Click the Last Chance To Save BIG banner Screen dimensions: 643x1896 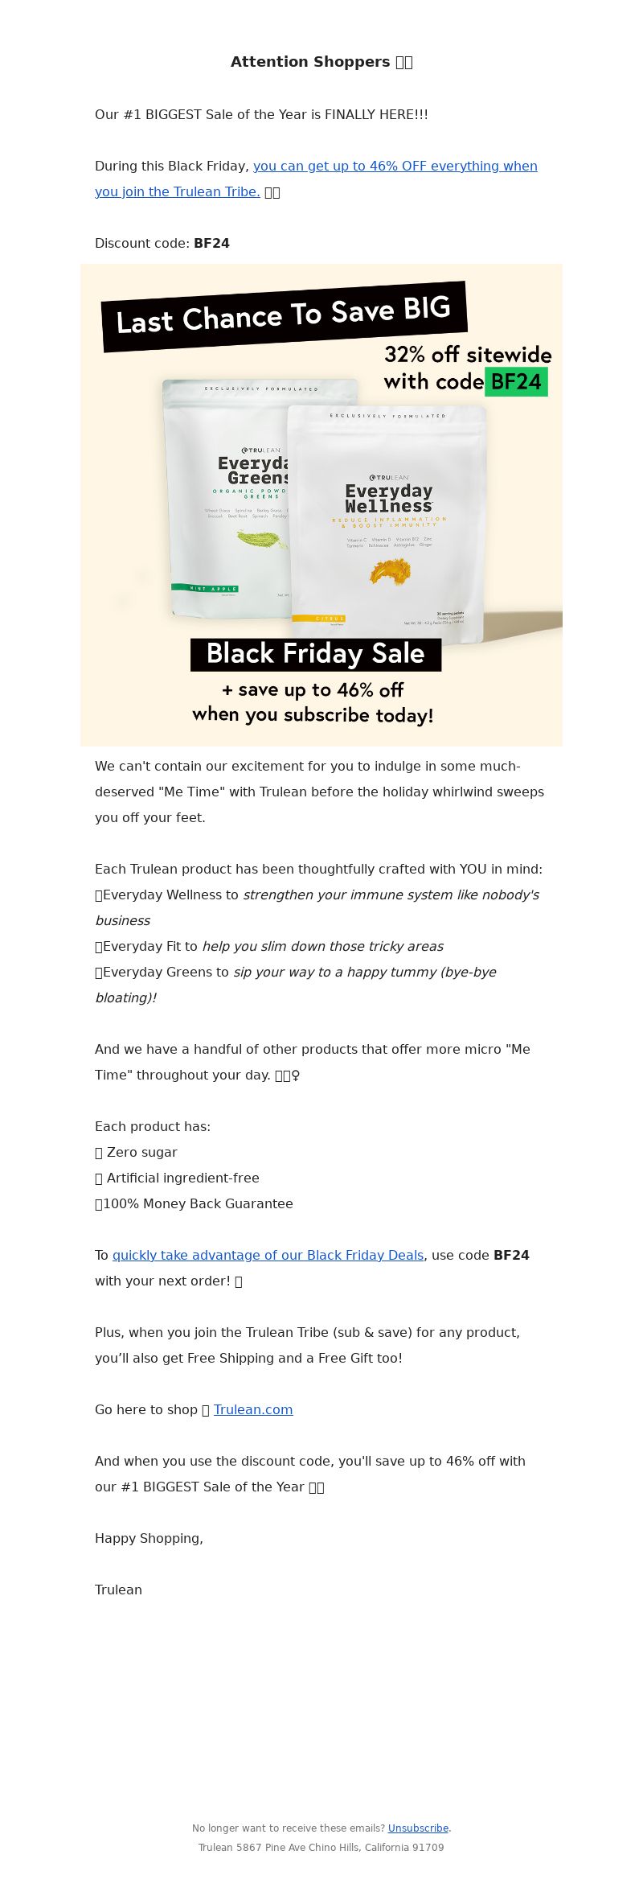coord(284,316)
